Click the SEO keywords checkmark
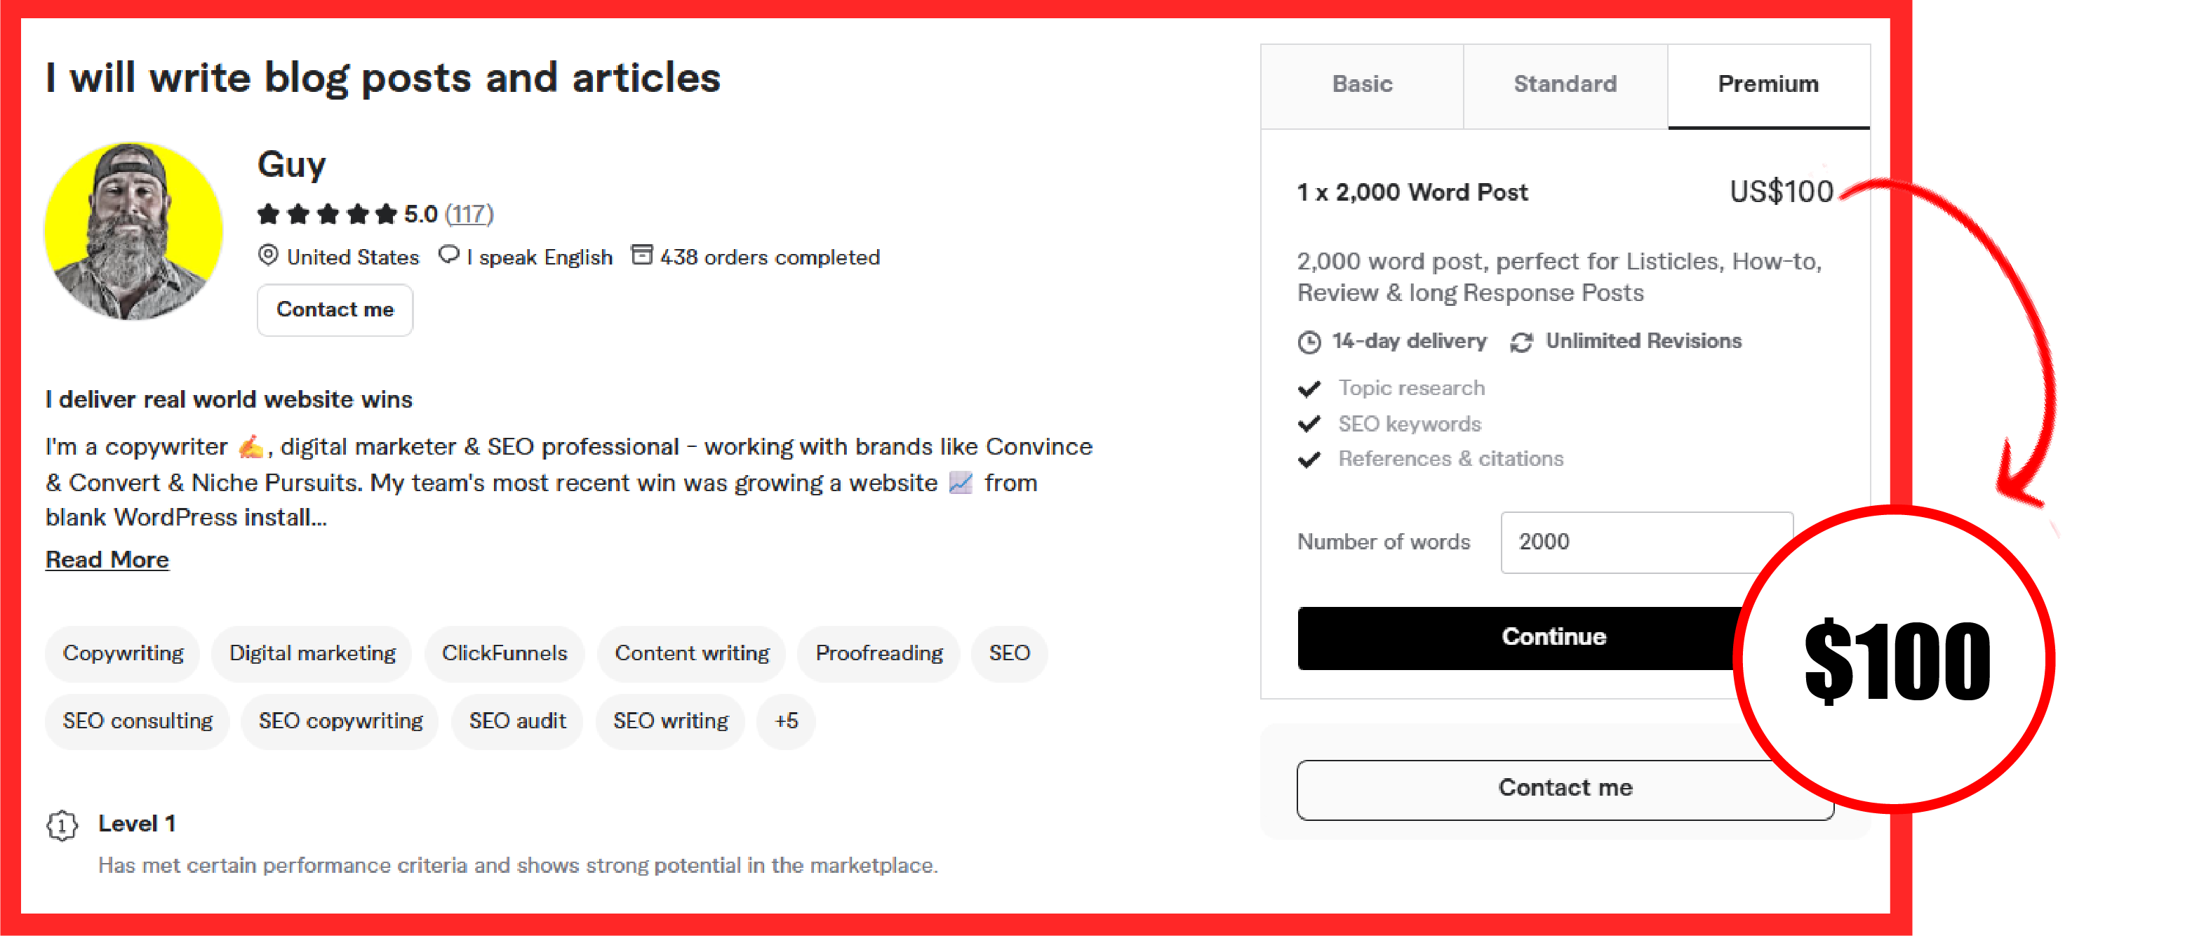The width and height of the screenshot is (2185, 936). [1309, 424]
